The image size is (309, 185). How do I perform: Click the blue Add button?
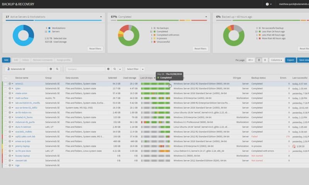6,60
